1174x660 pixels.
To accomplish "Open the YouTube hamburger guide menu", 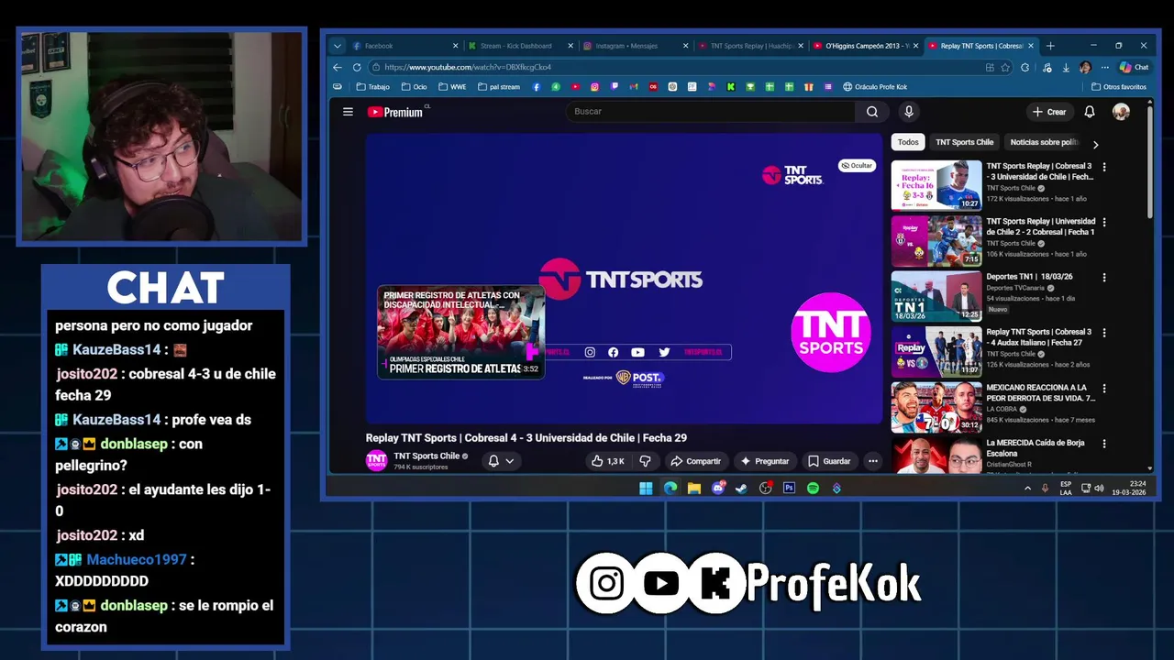I will point(348,112).
